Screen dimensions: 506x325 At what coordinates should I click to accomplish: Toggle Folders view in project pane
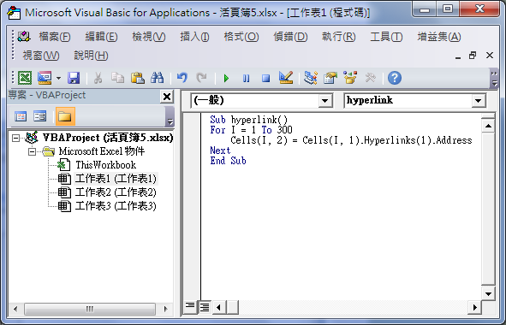(65, 116)
